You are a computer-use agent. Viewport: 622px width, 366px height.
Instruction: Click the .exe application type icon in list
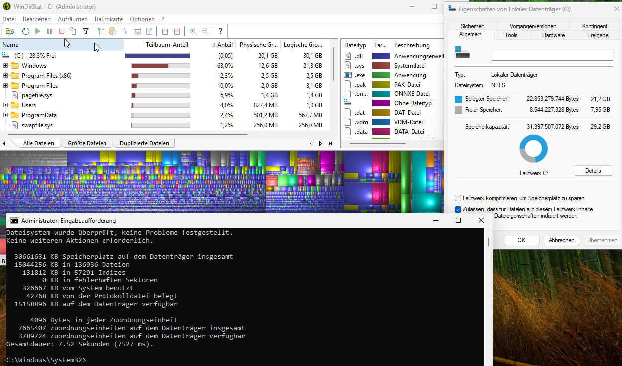pyautogui.click(x=348, y=75)
